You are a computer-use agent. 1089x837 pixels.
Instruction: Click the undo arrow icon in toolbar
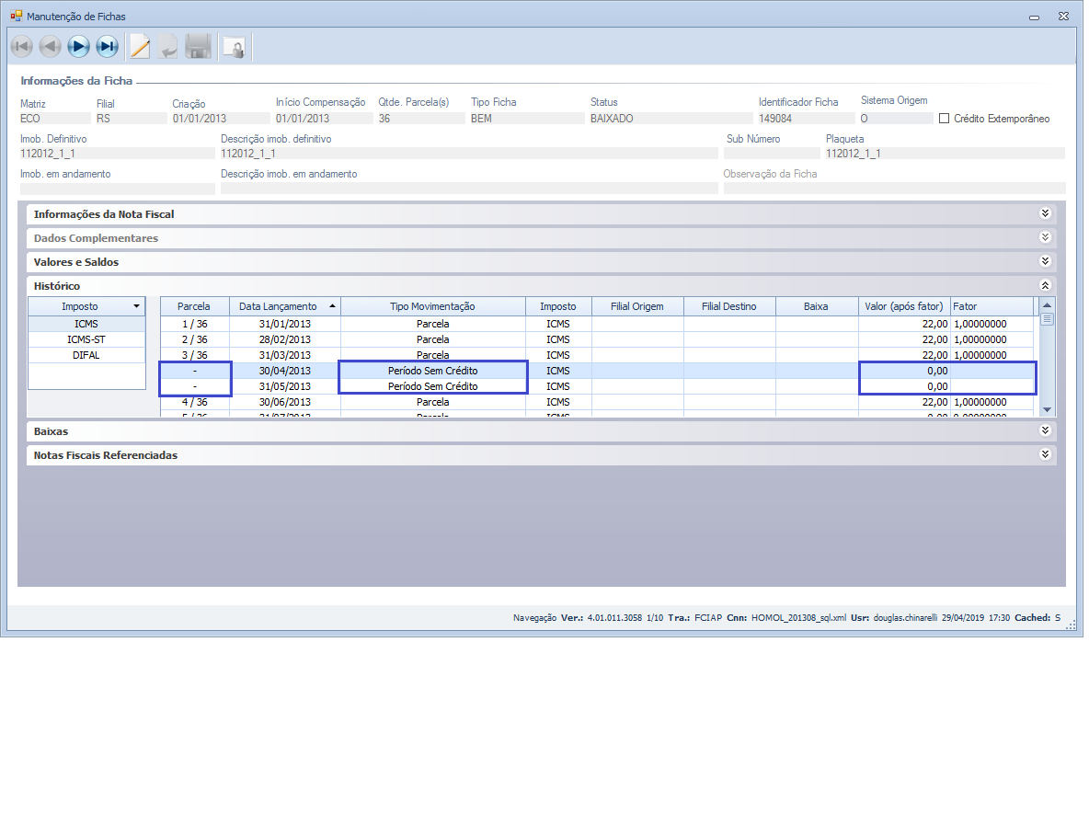[168, 46]
